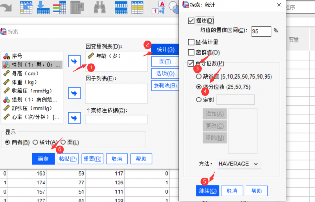Open the 方法 HAVERAGE dropdown
This screenshot has width=315, height=202.
(x=239, y=164)
